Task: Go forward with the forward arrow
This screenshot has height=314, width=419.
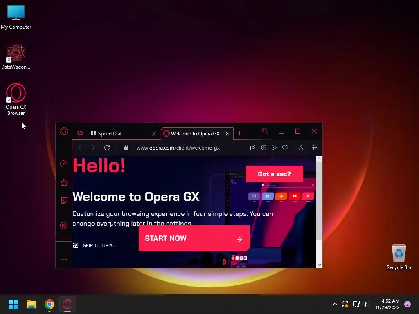Action: click(93, 148)
